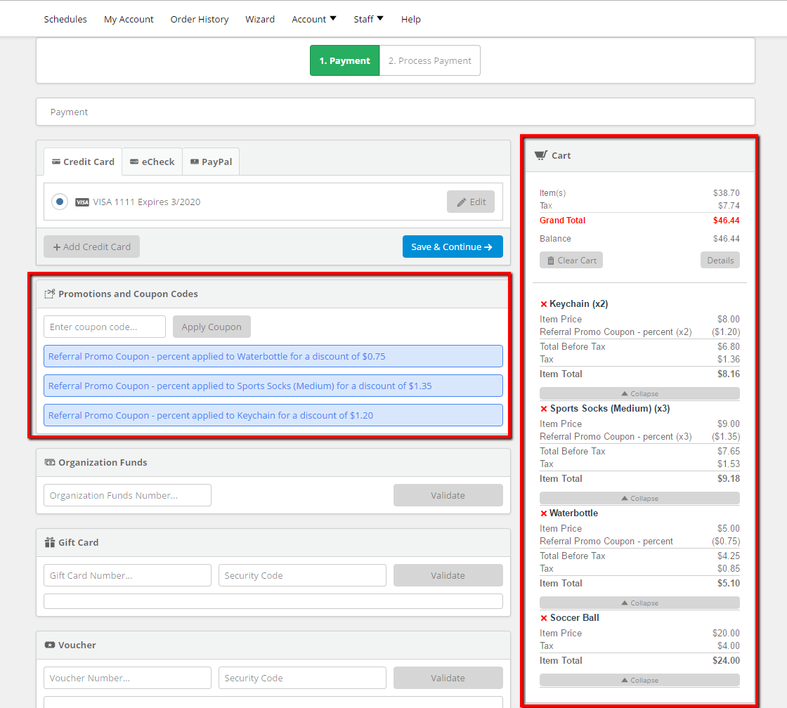Open the Account dropdown menu
Image resolution: width=787 pixels, height=708 pixels.
coord(313,19)
